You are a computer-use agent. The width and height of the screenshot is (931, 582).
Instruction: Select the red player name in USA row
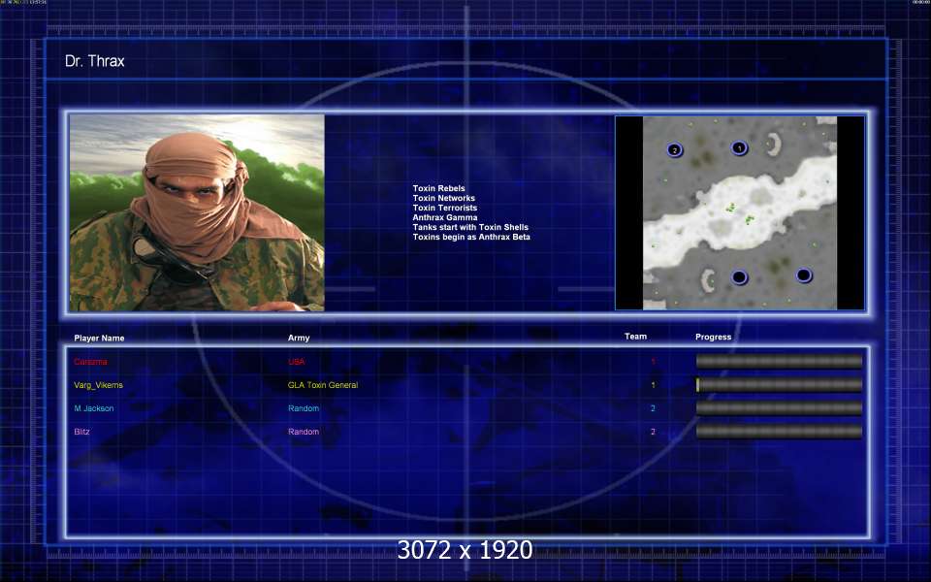[x=90, y=362]
